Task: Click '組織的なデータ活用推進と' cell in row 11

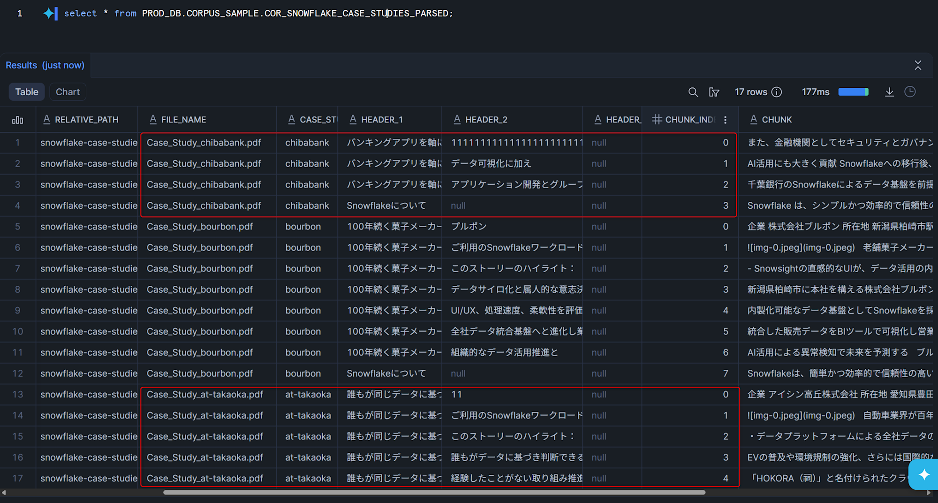Action: 512,352
